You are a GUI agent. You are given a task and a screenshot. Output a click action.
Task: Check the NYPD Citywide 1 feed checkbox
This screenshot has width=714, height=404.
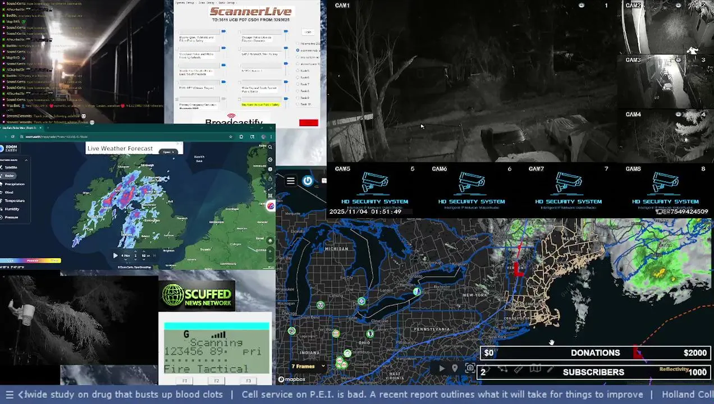(239, 66)
